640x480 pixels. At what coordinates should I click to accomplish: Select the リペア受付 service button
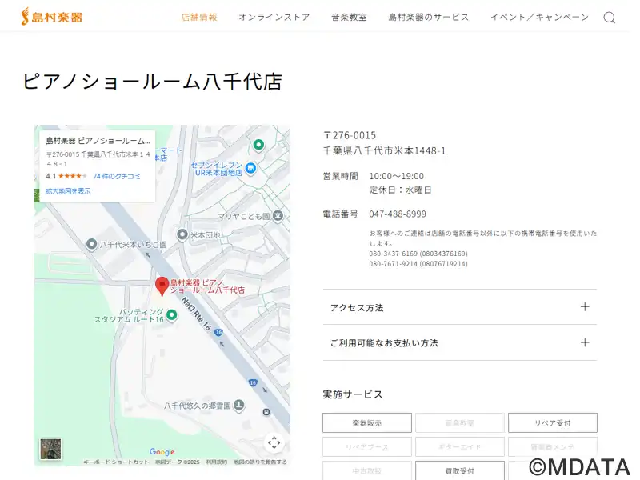(552, 422)
